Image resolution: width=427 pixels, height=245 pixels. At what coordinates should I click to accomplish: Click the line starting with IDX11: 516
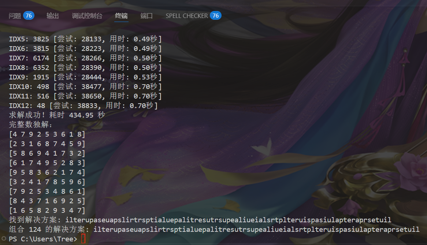click(x=85, y=96)
